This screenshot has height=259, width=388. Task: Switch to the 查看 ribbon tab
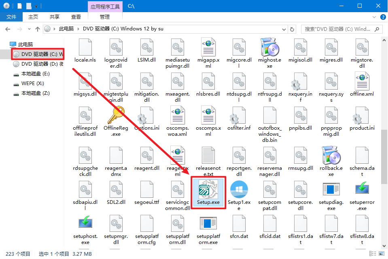tap(76, 17)
